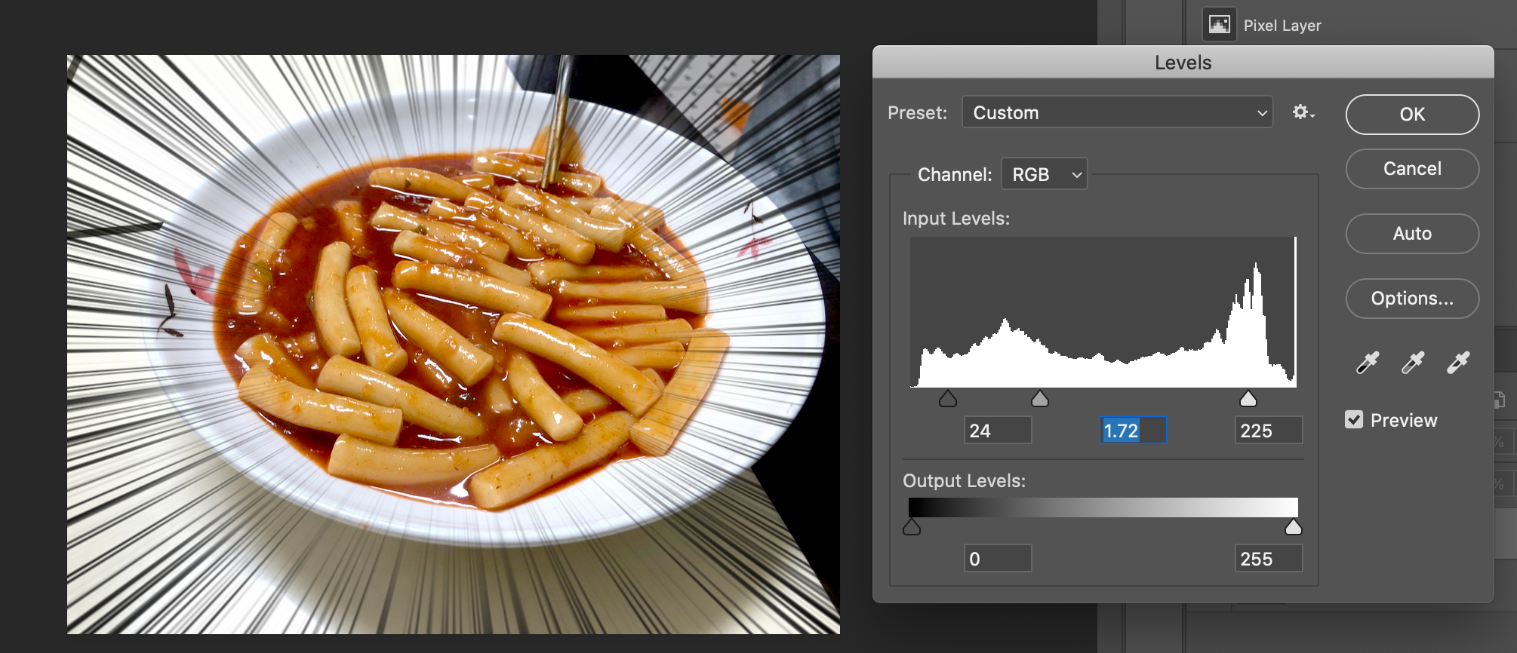Click the input shadow slider handle

click(948, 399)
